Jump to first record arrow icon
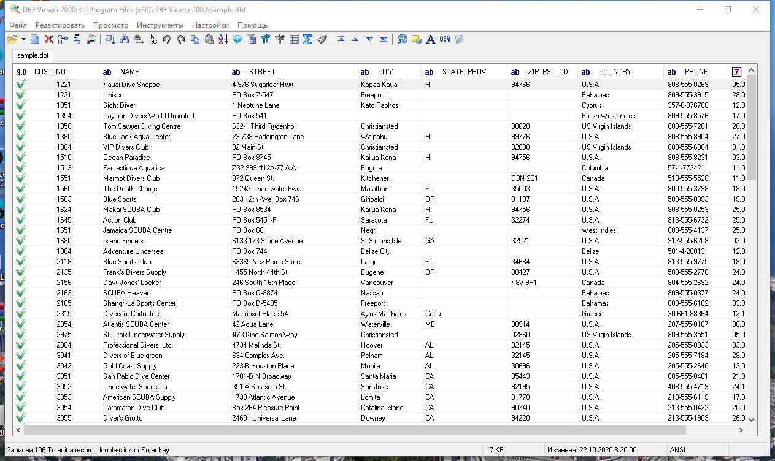 (x=341, y=40)
